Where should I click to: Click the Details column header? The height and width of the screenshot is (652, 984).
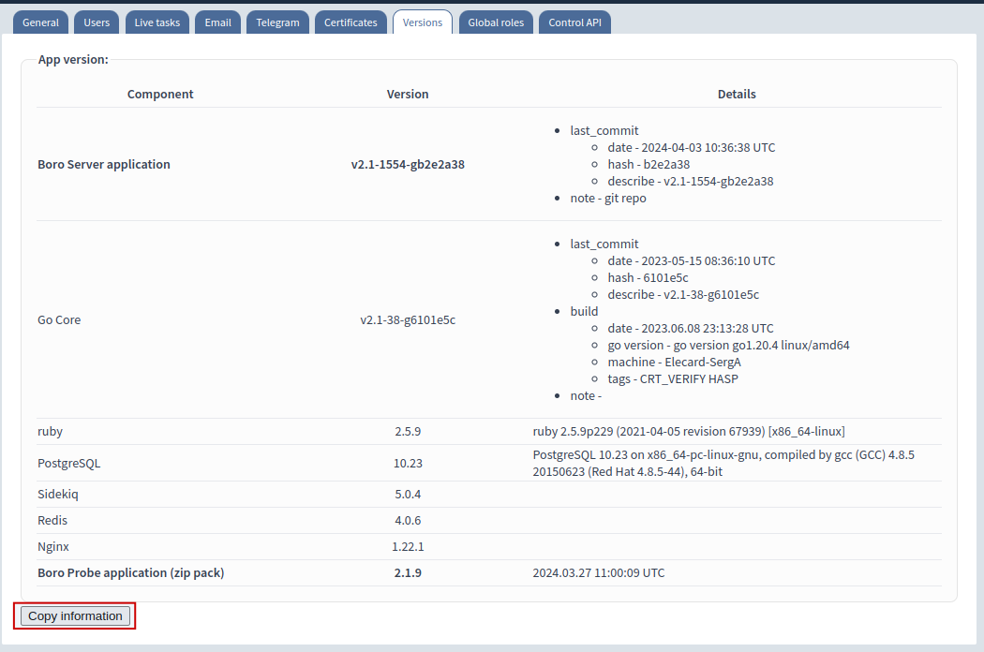(737, 94)
